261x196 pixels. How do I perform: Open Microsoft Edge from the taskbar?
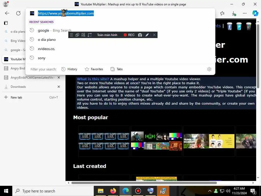click(126, 191)
